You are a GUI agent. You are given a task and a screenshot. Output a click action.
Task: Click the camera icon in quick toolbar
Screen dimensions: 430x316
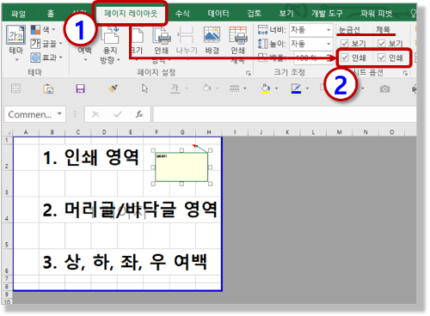(x=384, y=89)
